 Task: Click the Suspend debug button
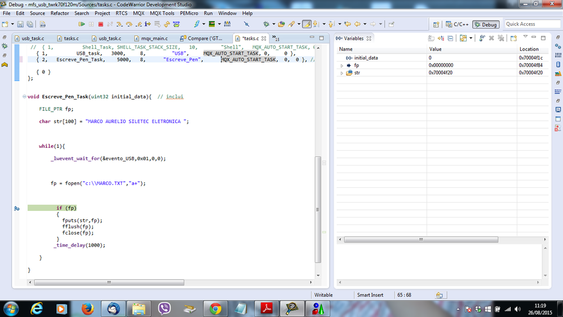tap(91, 24)
